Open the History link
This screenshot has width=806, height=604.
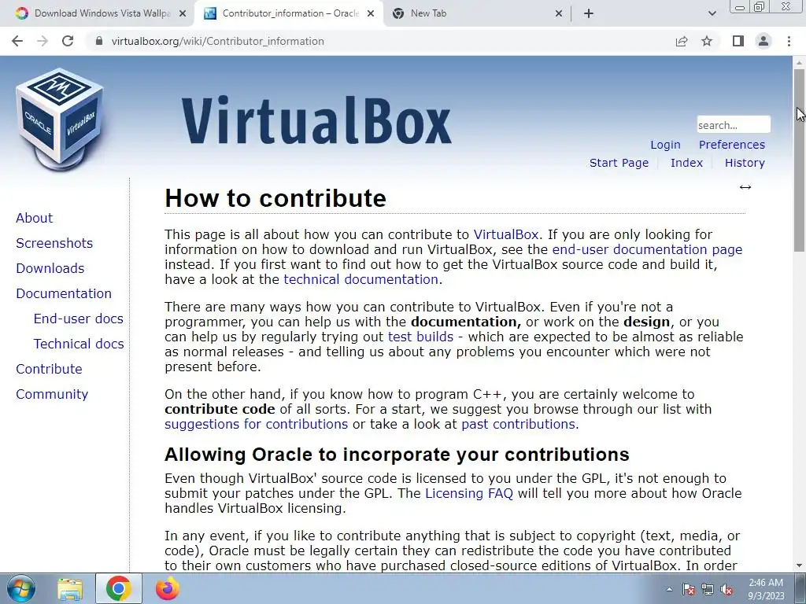(x=745, y=163)
